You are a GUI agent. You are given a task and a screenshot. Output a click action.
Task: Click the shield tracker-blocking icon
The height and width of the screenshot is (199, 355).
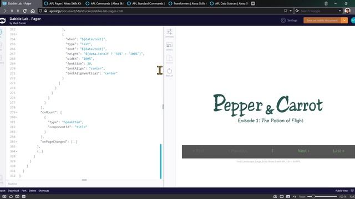click(40, 11)
